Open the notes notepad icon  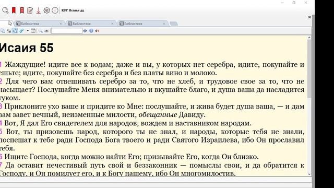point(30,10)
